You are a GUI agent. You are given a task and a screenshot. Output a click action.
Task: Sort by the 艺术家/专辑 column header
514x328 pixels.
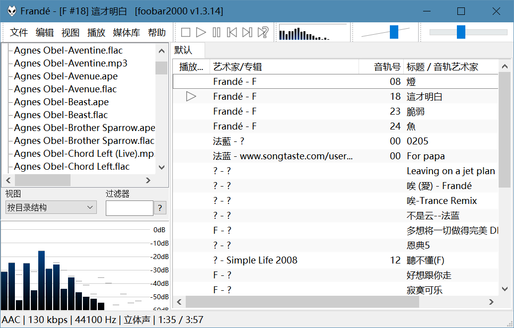(284, 67)
